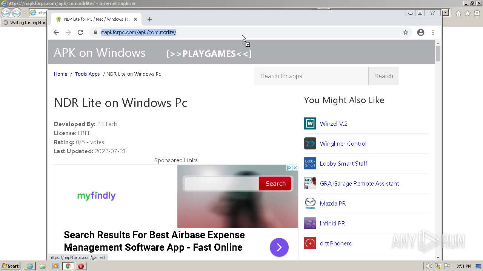This screenshot has height=271, width=483.
Task: Open the AdChoices info icon
Action: click(x=289, y=167)
